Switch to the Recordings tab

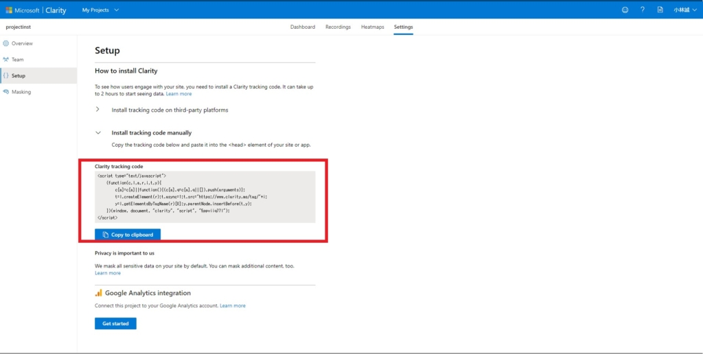[338, 27]
